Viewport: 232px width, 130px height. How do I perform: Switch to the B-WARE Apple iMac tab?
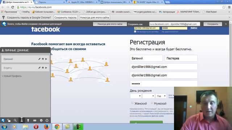148,2
